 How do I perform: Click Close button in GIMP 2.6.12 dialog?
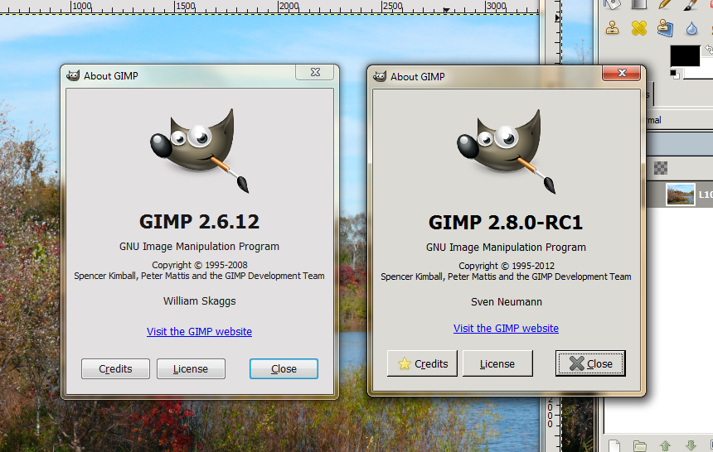pos(284,368)
